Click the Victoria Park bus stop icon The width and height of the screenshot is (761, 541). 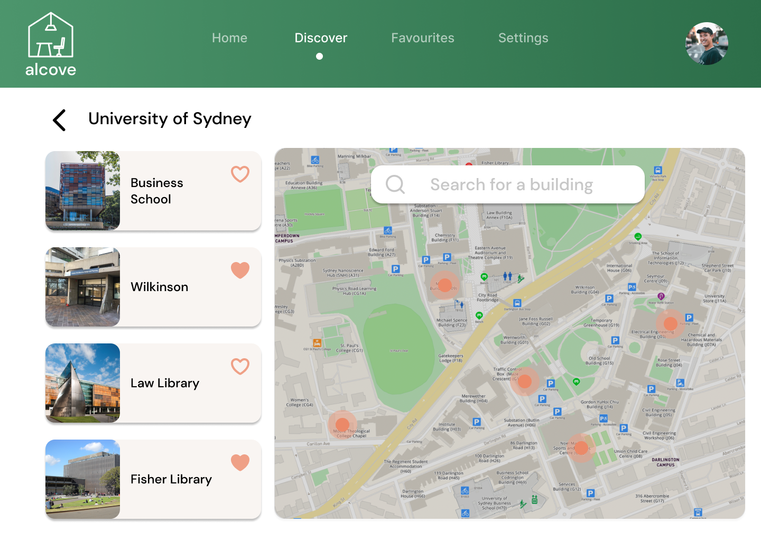point(658,170)
